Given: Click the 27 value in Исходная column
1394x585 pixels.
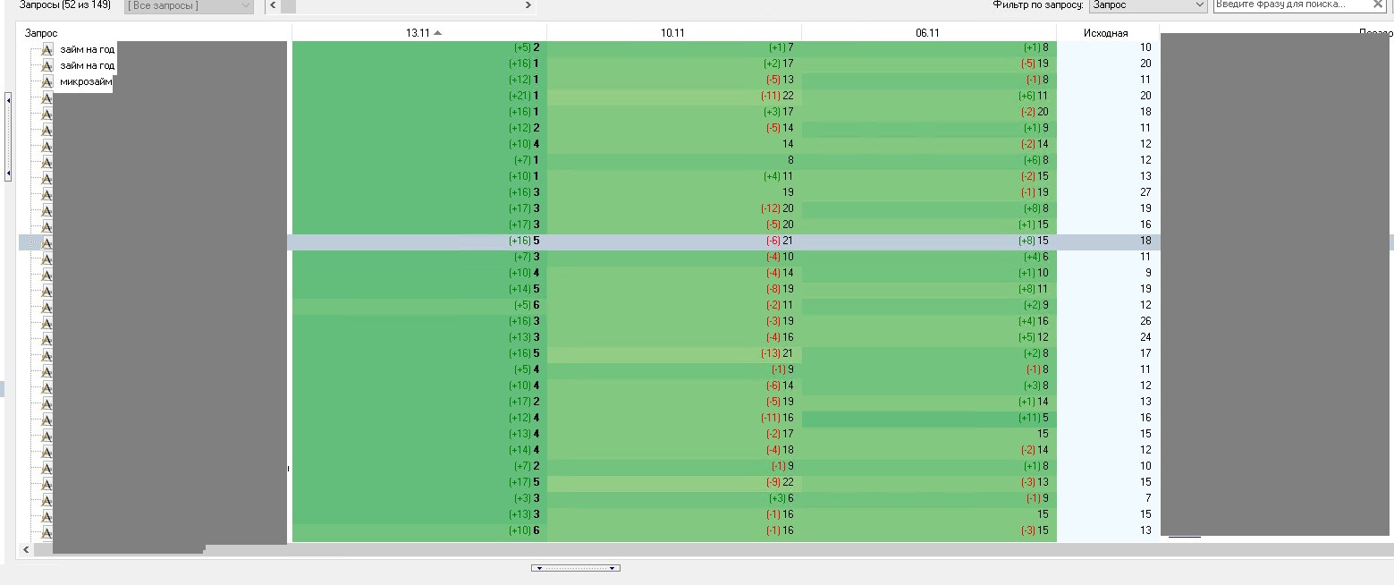Looking at the screenshot, I should (x=1145, y=192).
